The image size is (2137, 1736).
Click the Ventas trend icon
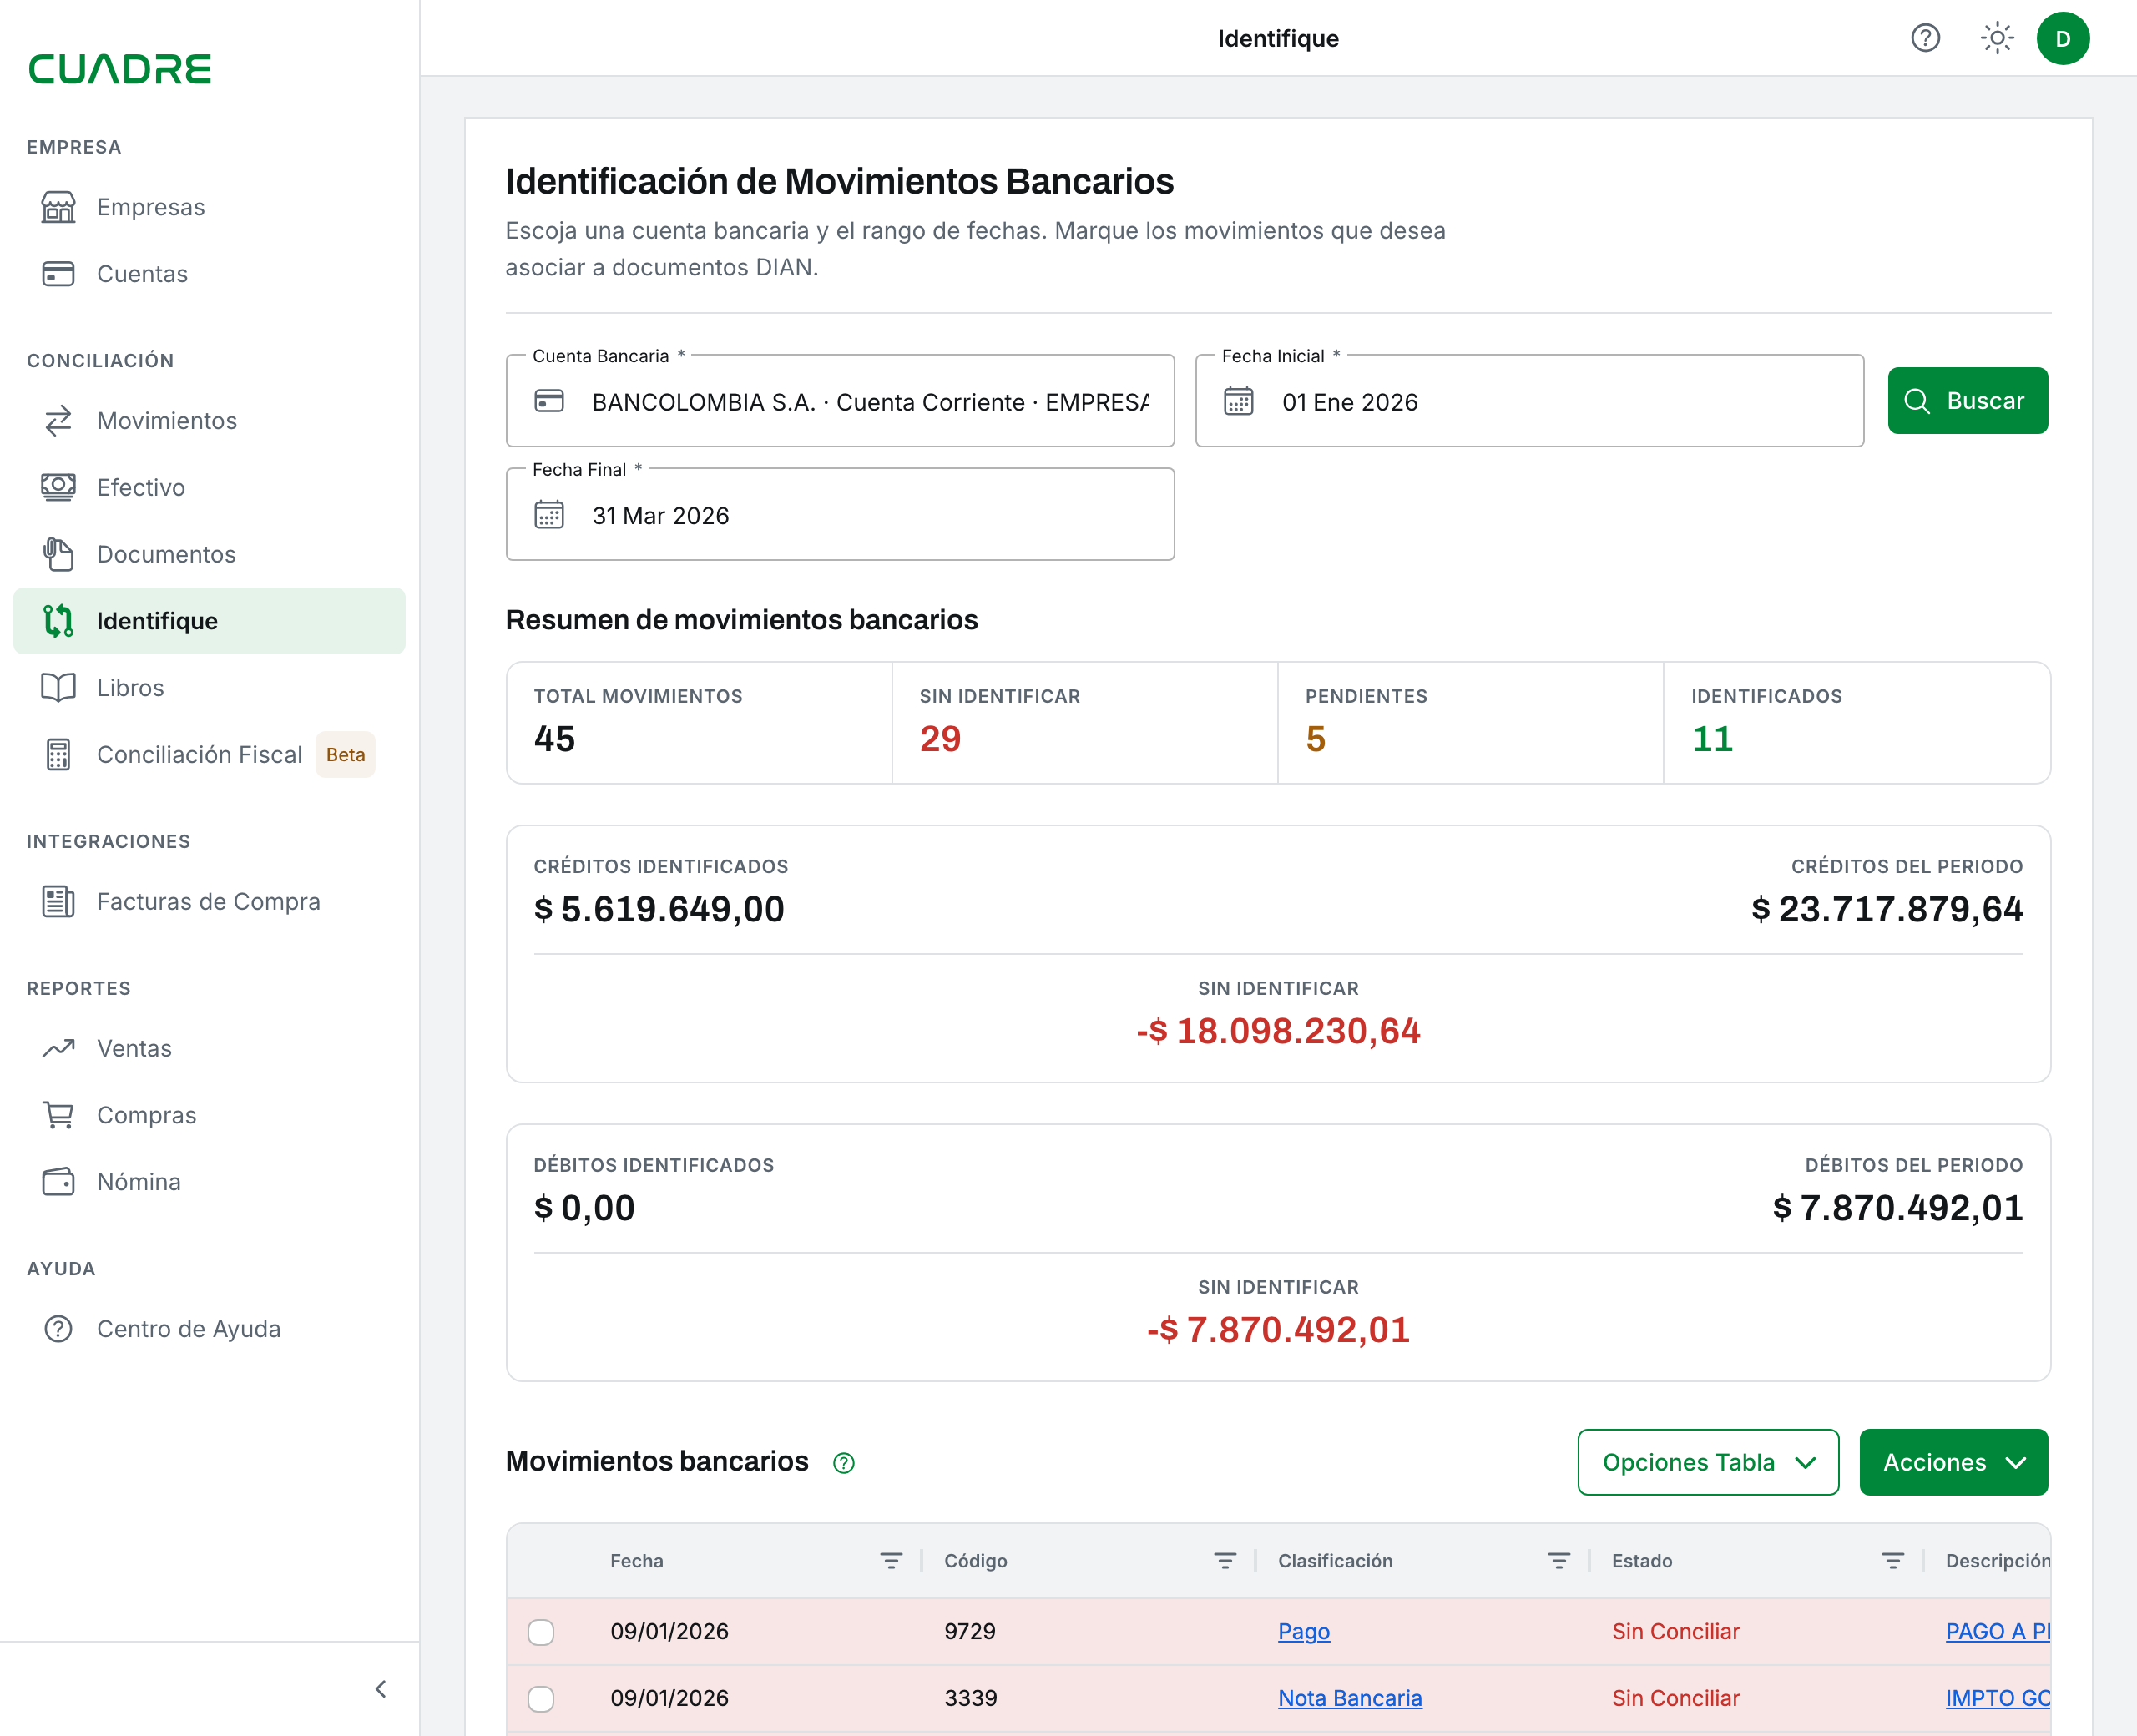[x=58, y=1048]
